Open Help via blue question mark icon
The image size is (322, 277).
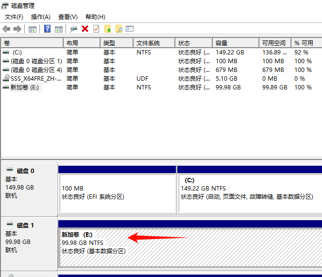tap(47, 29)
